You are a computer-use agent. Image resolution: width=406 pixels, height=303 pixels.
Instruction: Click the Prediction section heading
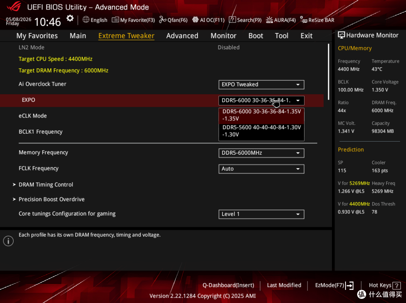click(351, 149)
